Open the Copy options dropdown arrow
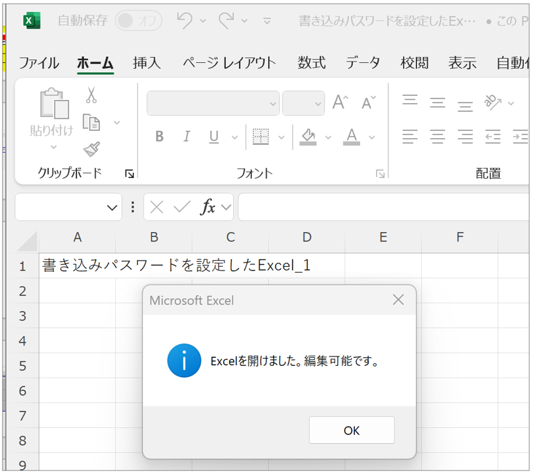The width and height of the screenshot is (533, 475). 117,122
